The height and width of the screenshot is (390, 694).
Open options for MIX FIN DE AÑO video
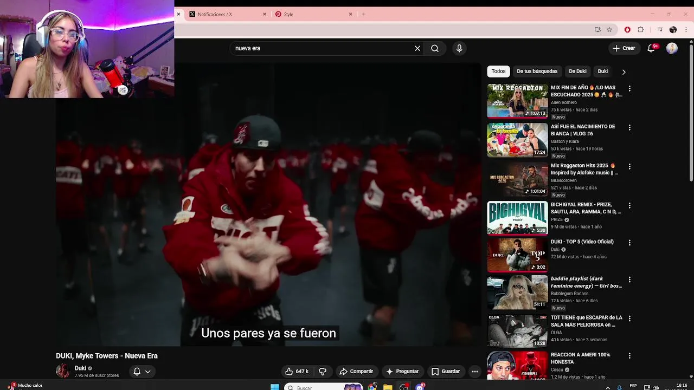[629, 88]
